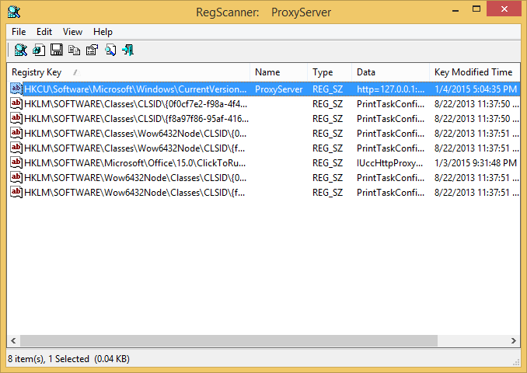Click icon of Wow6432Node\Classes\CLSID\{0 row
Screen dimensions: 527x373
(16, 177)
